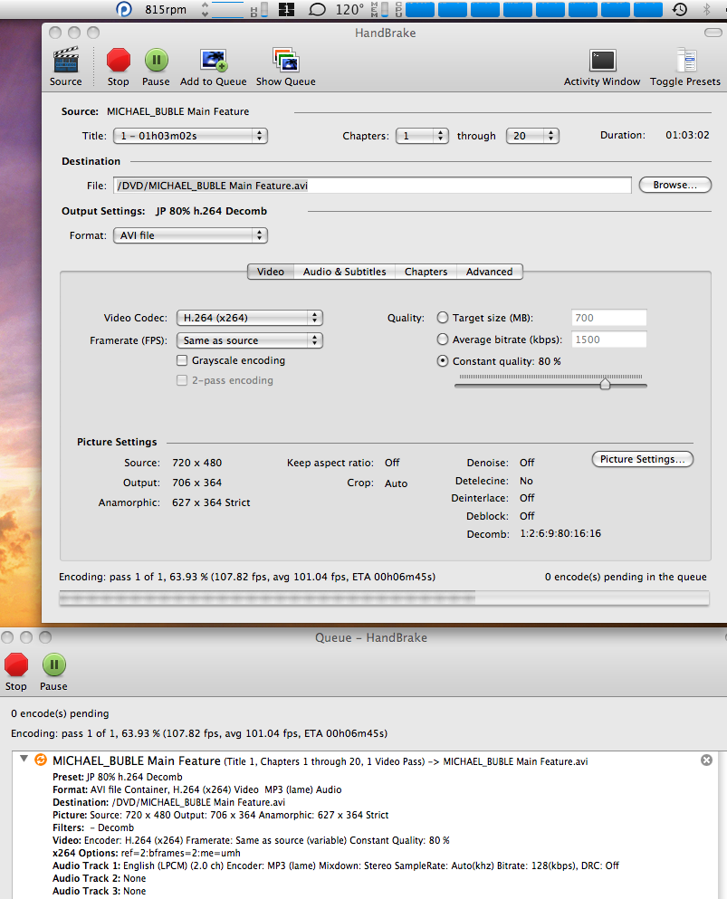The height and width of the screenshot is (899, 727).
Task: Pause encoding in the Queue window
Action: [x=54, y=665]
